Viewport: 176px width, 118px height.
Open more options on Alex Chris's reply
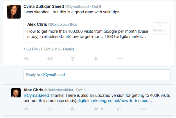pos(143,109)
